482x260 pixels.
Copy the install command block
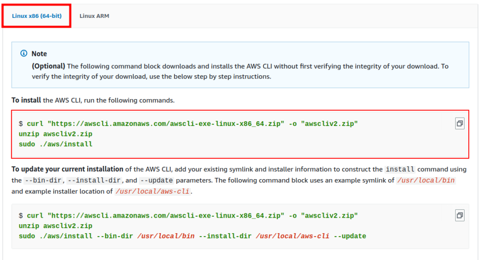click(x=459, y=123)
